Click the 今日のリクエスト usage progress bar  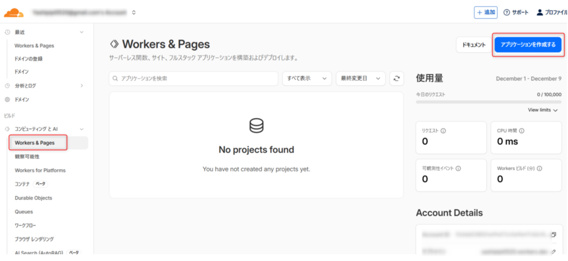488,102
